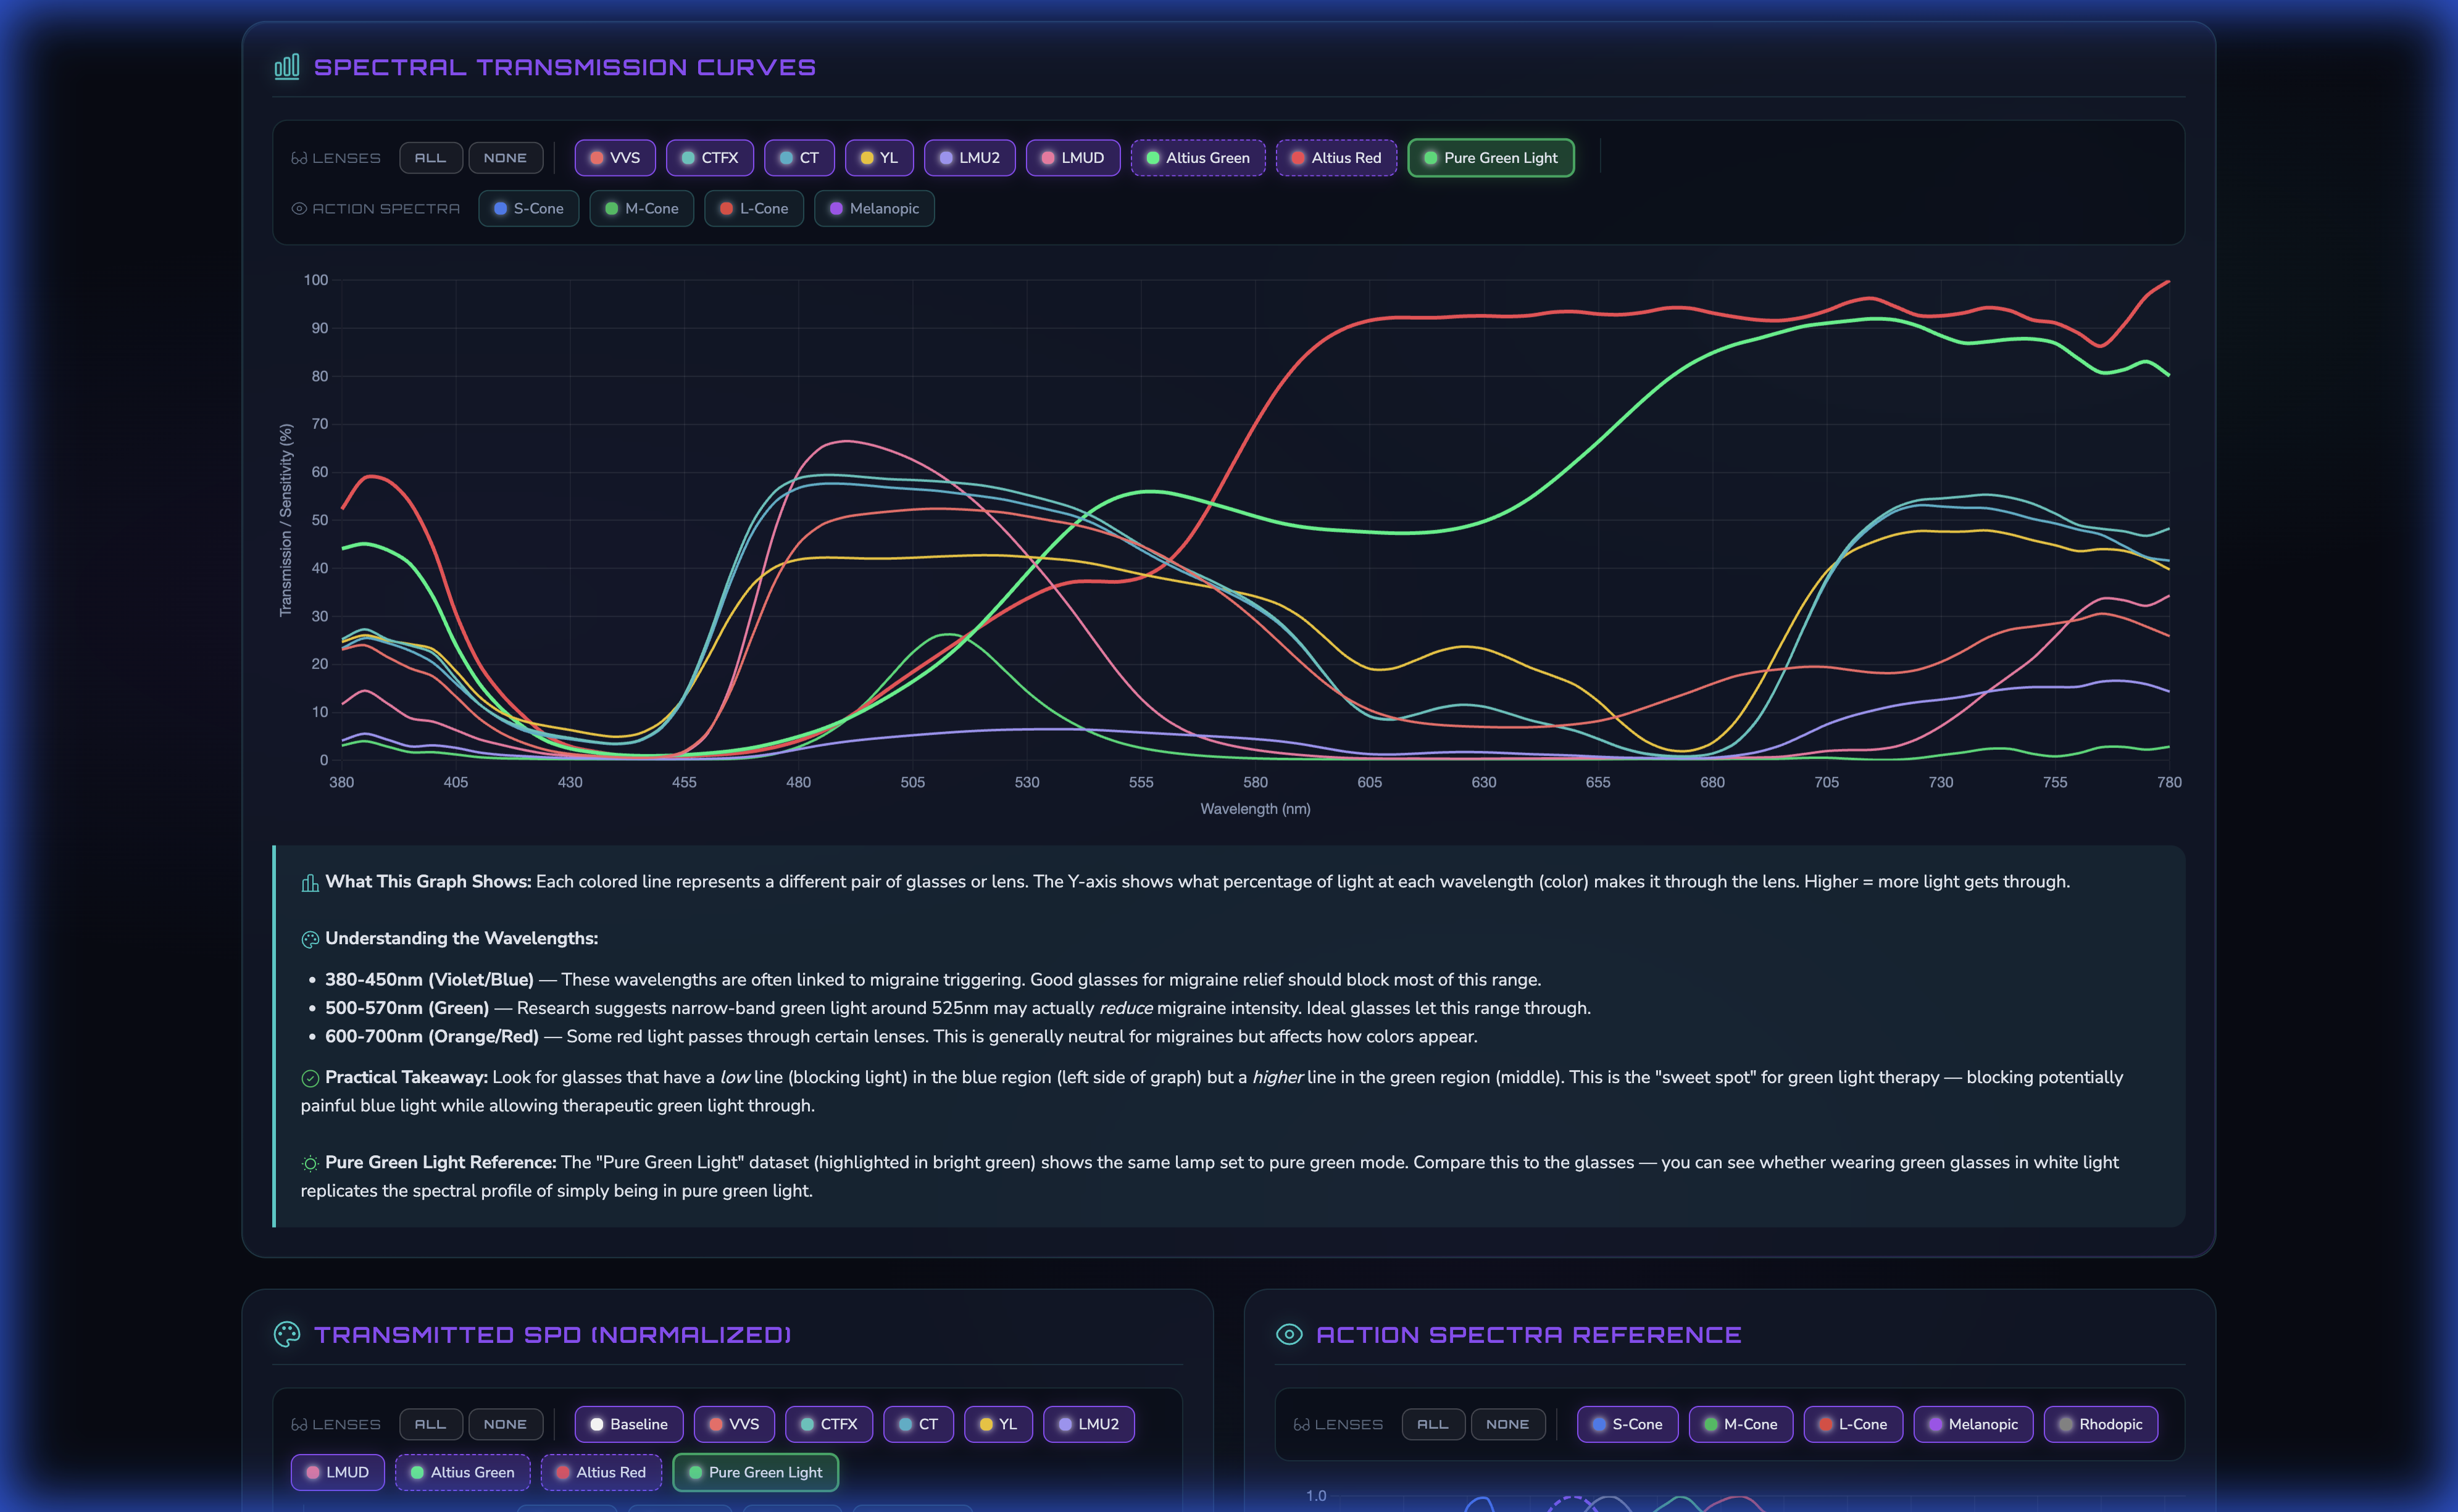2458x1512 pixels.
Task: Click the 'Wavelength (nm)' axis label
Action: point(1255,809)
